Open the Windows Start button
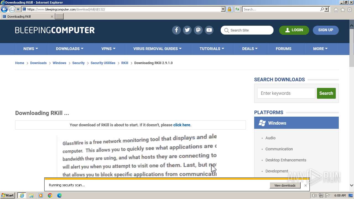 click(x=8, y=195)
